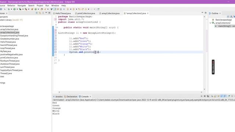Run the program with green Run icon
The width and height of the screenshot is (235, 132).
pyautogui.click(x=14, y=9)
